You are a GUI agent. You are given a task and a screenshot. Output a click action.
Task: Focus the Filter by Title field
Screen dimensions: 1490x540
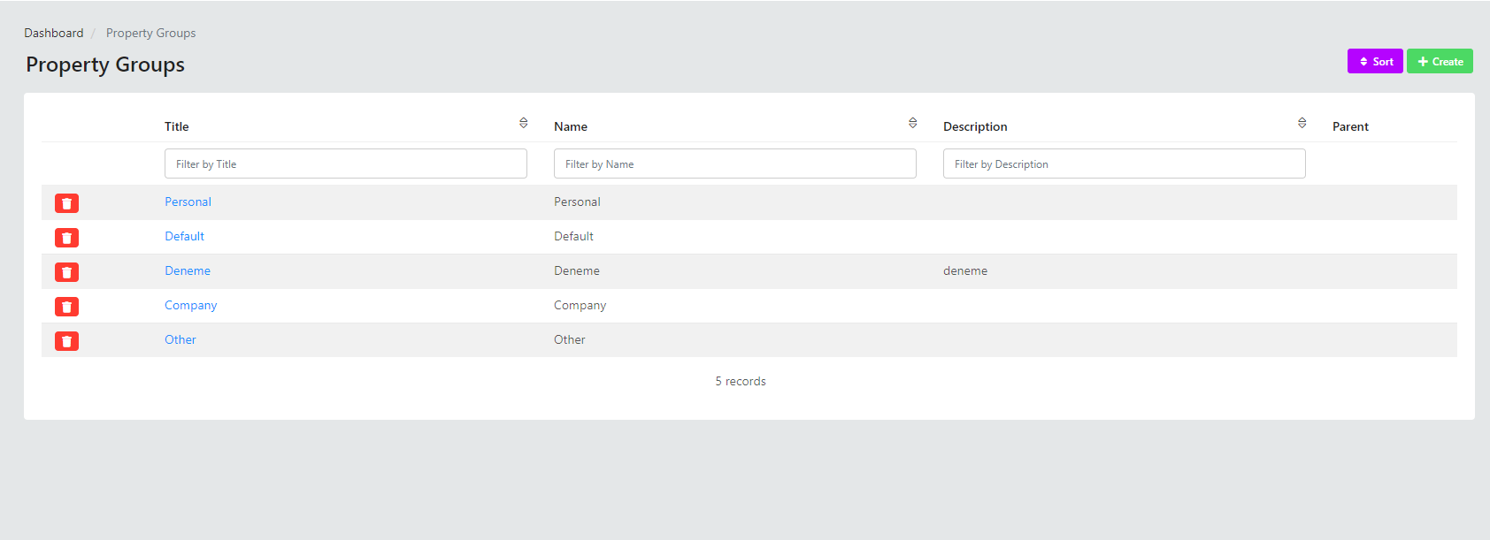click(345, 164)
